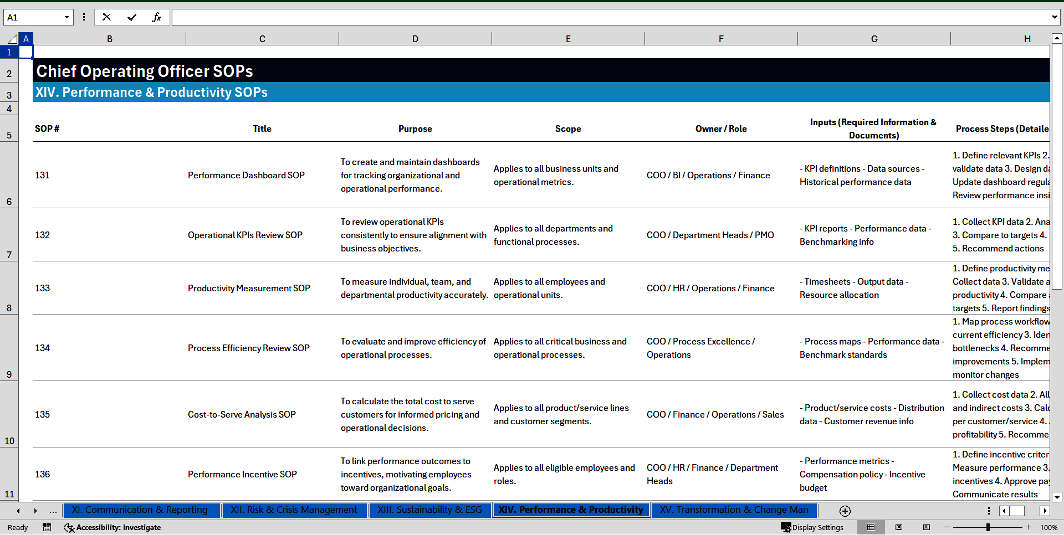Click Accessibility: Investigate in status bar
The image size is (1064, 535).
point(112,527)
